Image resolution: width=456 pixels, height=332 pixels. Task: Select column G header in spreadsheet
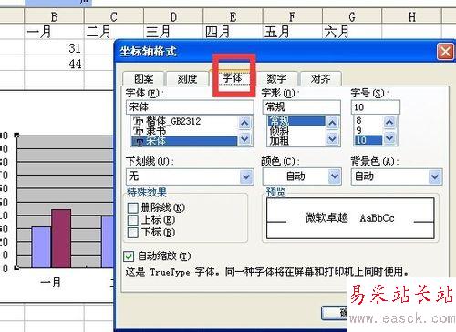click(x=352, y=17)
